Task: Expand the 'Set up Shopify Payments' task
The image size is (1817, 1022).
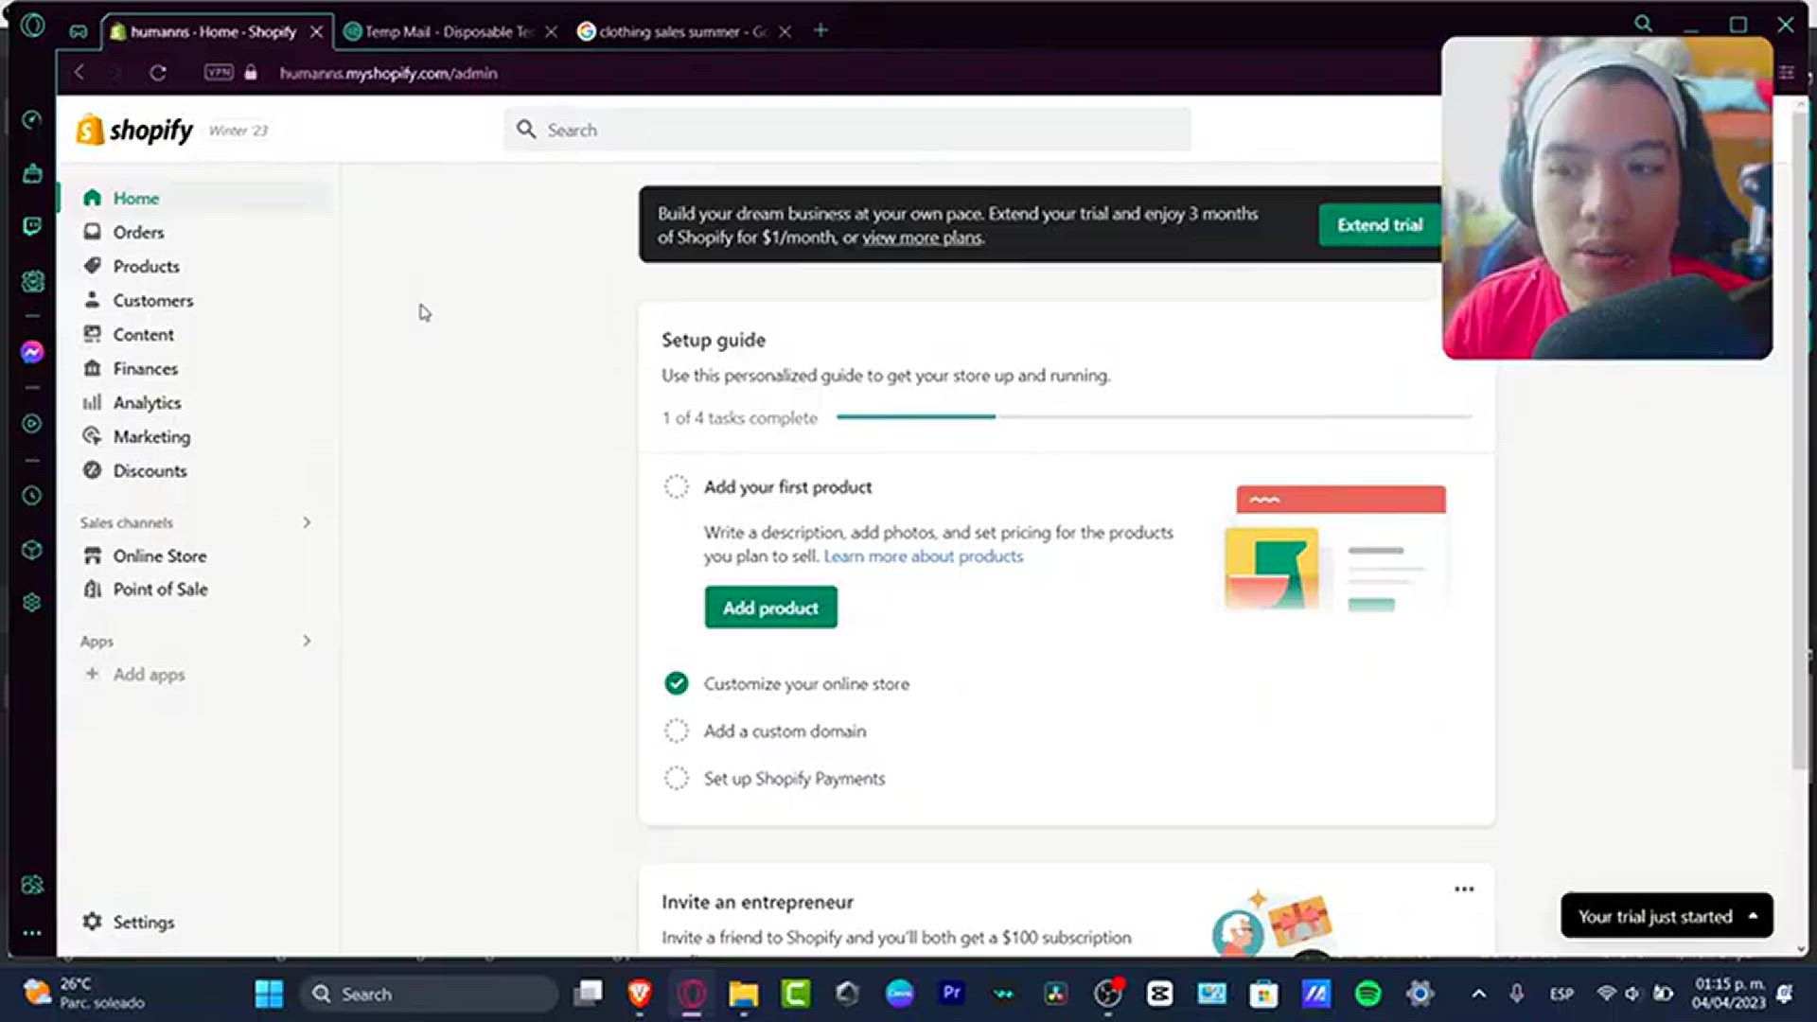Action: pos(794,778)
